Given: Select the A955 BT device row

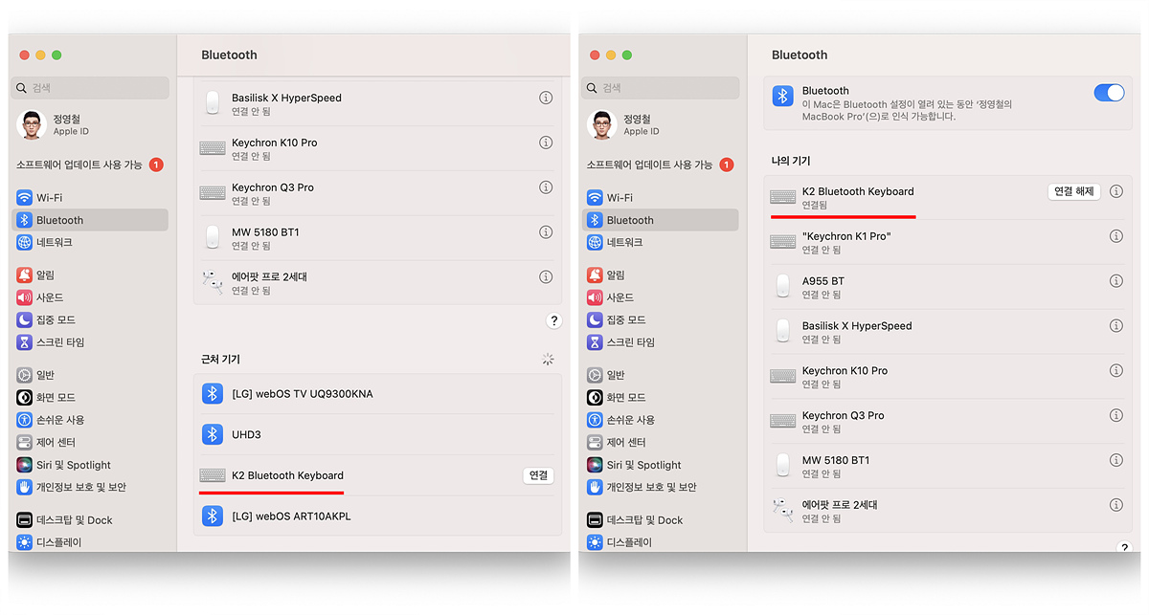Looking at the screenshot, I should pos(947,287).
